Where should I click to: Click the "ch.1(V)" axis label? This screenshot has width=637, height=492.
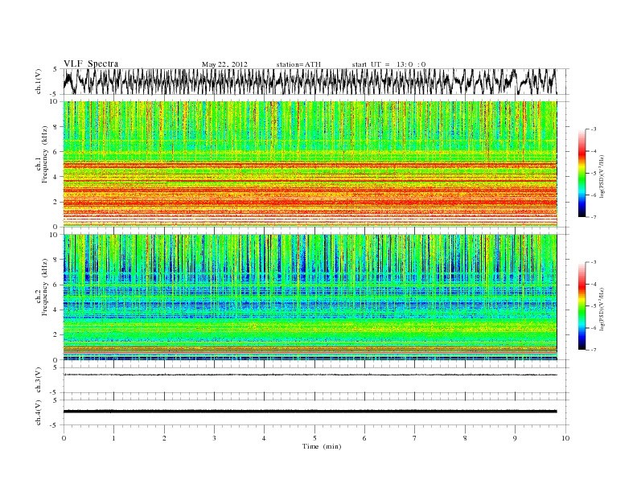[39, 81]
